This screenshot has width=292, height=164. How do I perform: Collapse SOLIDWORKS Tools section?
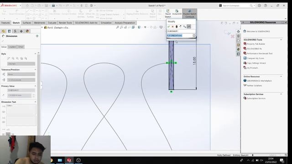[281, 40]
